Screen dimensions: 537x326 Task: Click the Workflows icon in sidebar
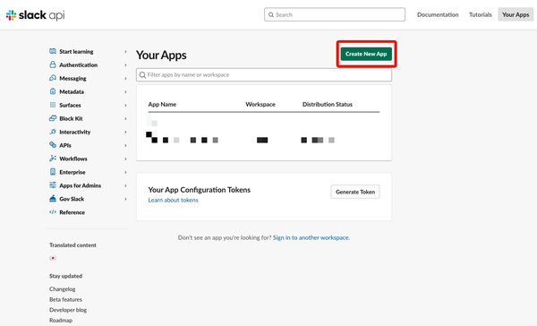53,158
